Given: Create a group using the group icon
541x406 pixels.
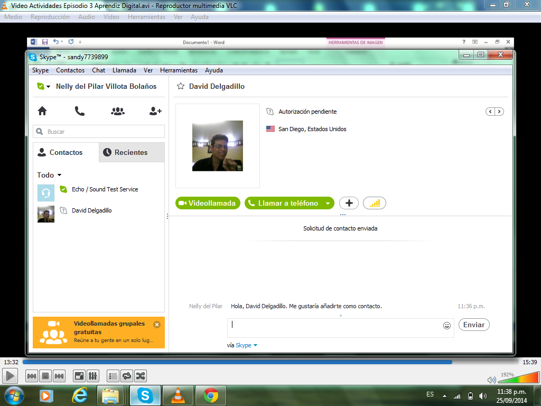Looking at the screenshot, I should click(x=118, y=111).
